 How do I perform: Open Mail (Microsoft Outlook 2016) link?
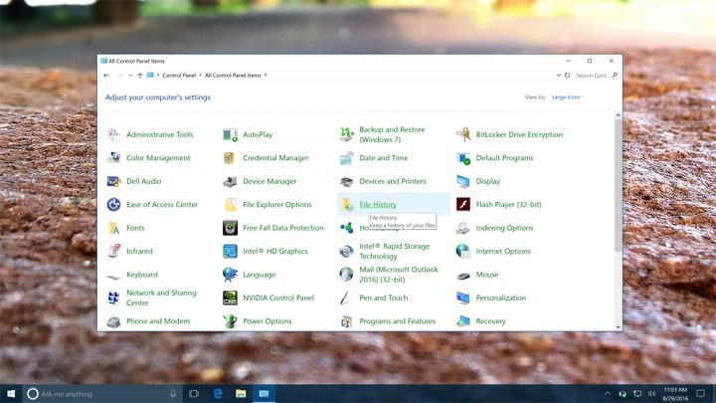pos(399,275)
